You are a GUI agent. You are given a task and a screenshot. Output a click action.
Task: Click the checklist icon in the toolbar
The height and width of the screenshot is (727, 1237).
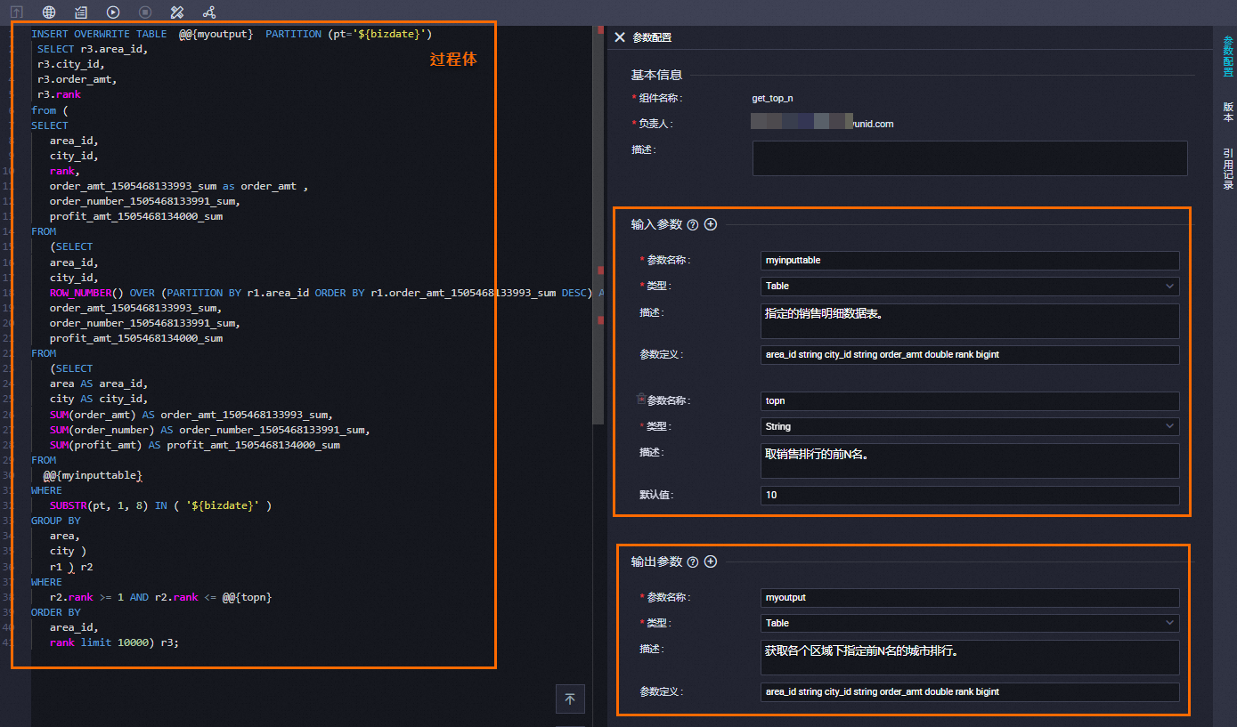81,12
